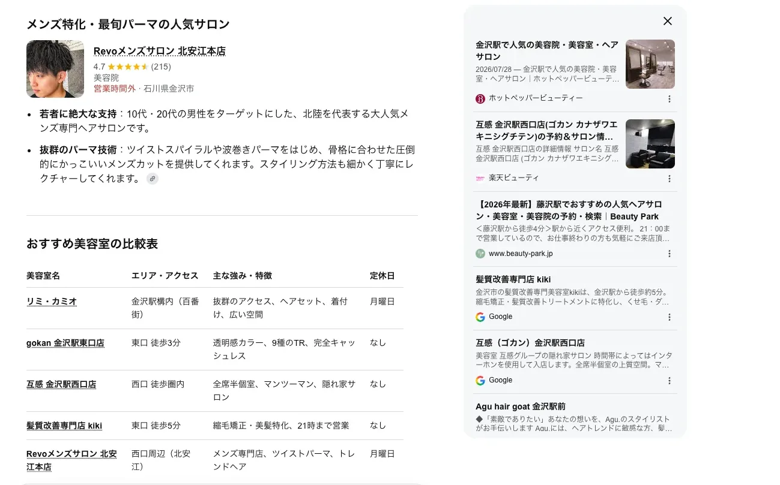Open options for 髪質改善専門店 kiki Google result
The height and width of the screenshot is (485, 780).
click(670, 317)
